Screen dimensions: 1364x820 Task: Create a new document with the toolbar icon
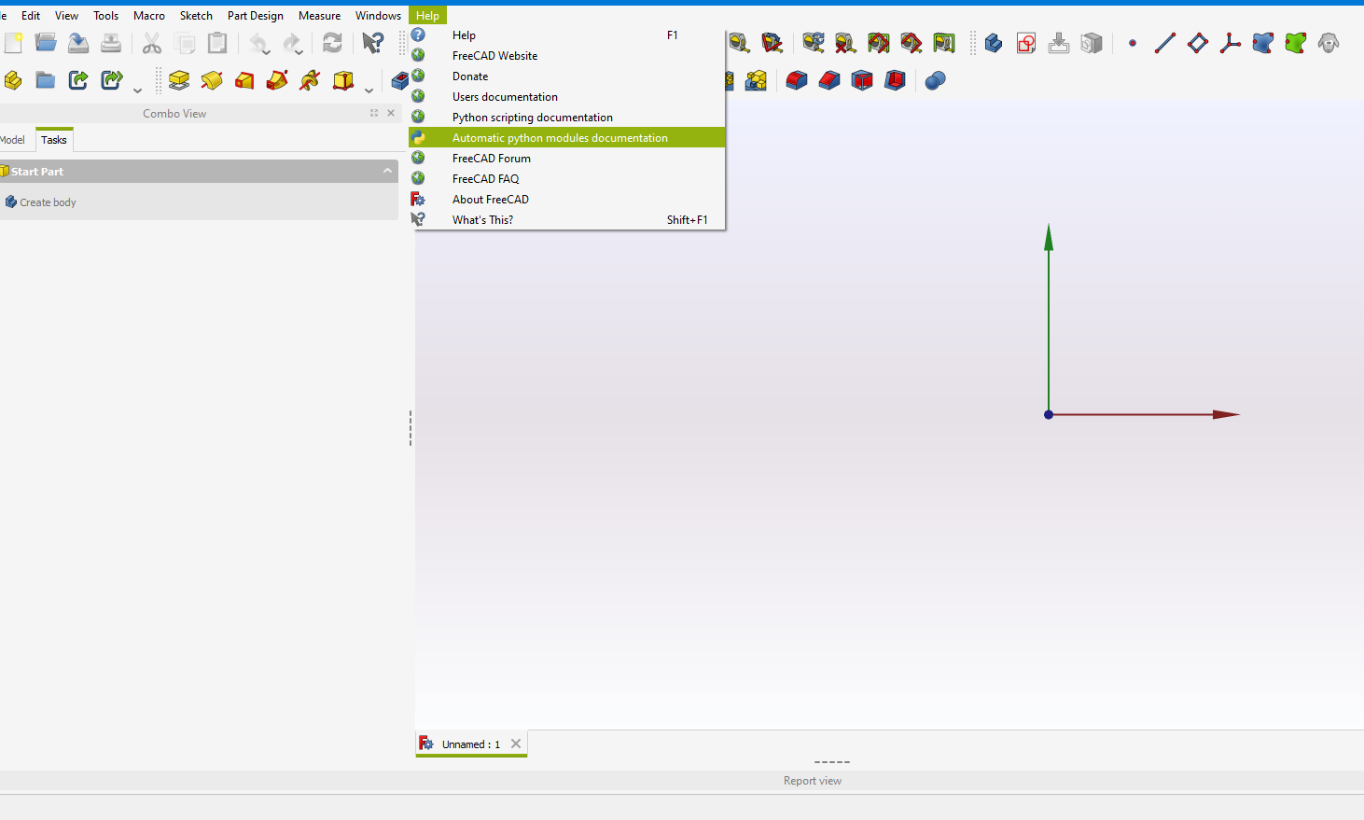point(13,43)
